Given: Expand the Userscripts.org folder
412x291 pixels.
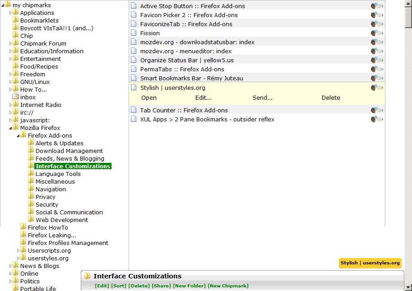Looking at the screenshot, I should 18,251.
